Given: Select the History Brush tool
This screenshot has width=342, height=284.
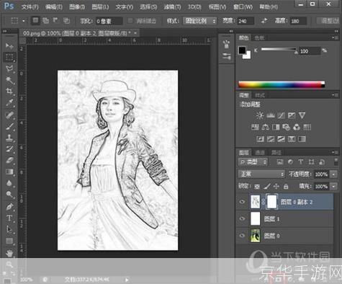Looking at the screenshot, I should click(9, 149).
